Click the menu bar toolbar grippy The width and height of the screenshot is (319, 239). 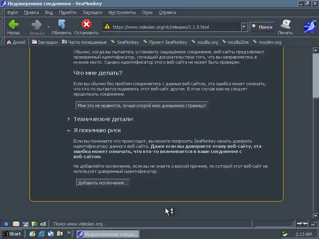pyautogui.click(x=2, y=12)
